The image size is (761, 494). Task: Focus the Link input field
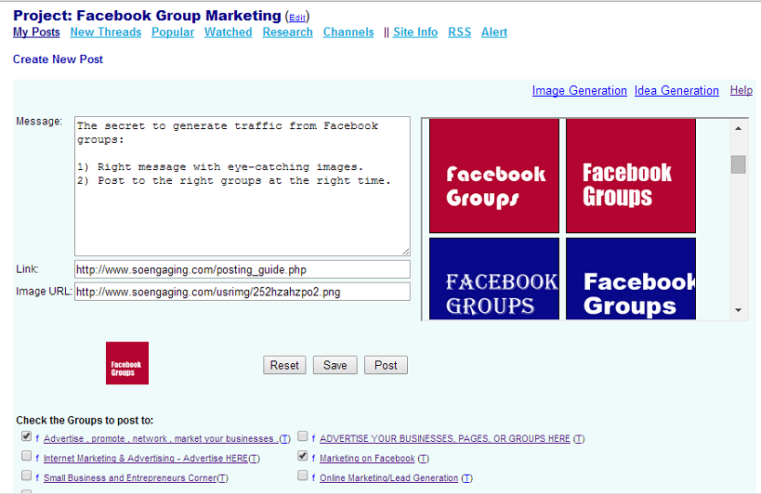(x=243, y=269)
